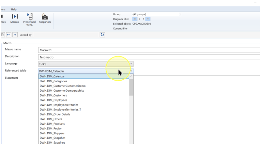Go to first diagram filter
The image size is (261, 145).
pyautogui.click(x=135, y=19)
